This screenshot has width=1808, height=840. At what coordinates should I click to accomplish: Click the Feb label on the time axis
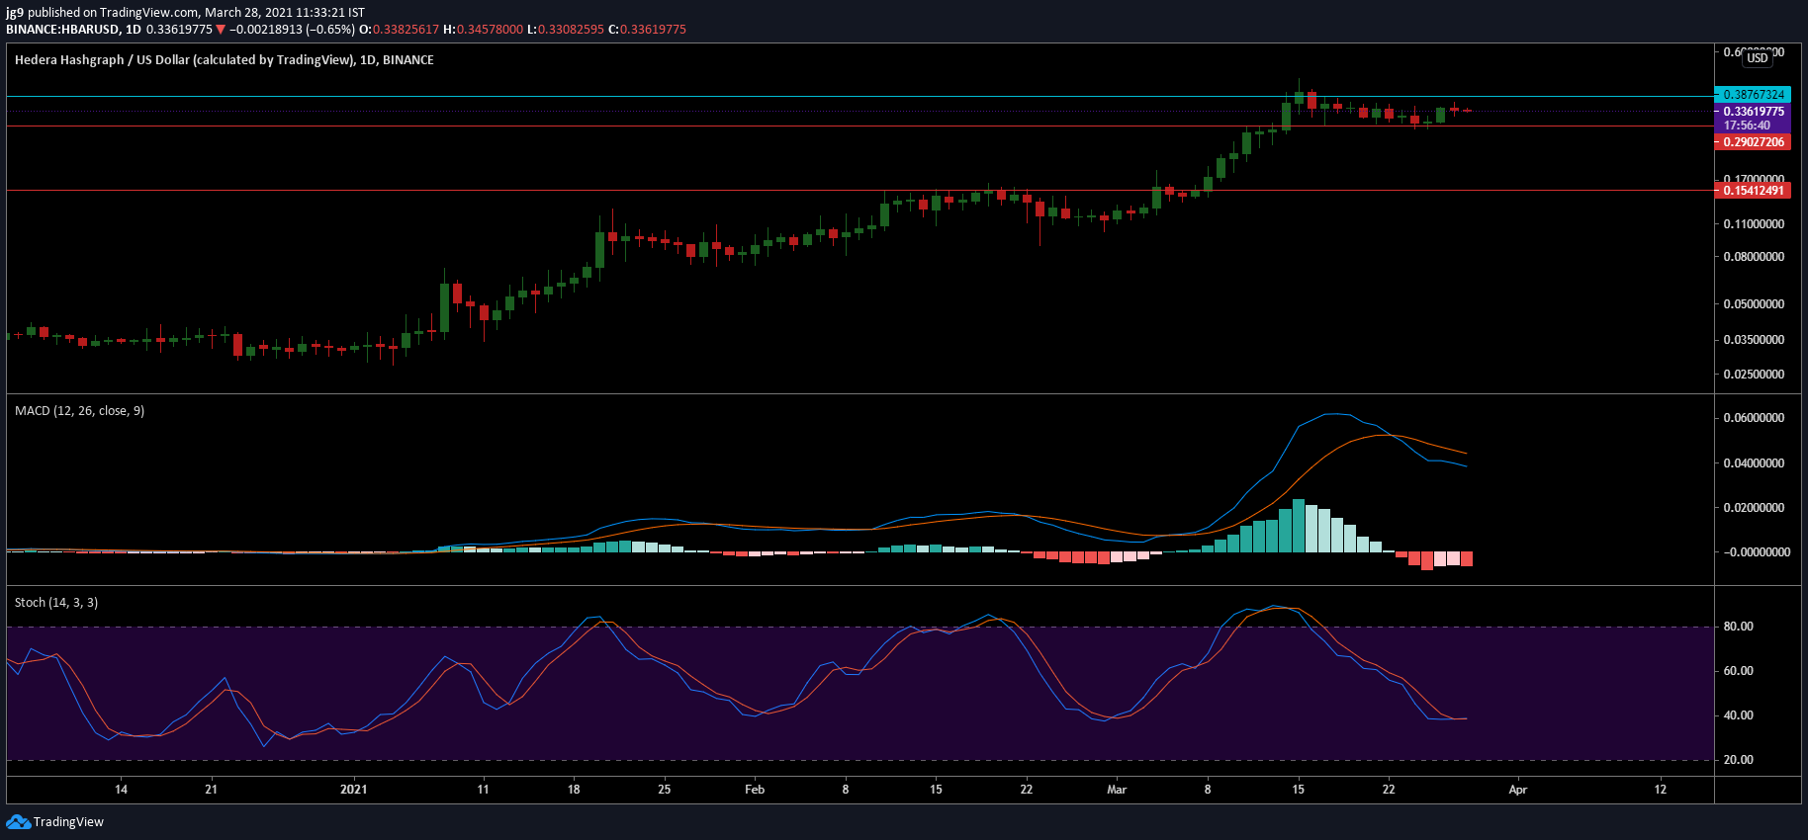[755, 790]
